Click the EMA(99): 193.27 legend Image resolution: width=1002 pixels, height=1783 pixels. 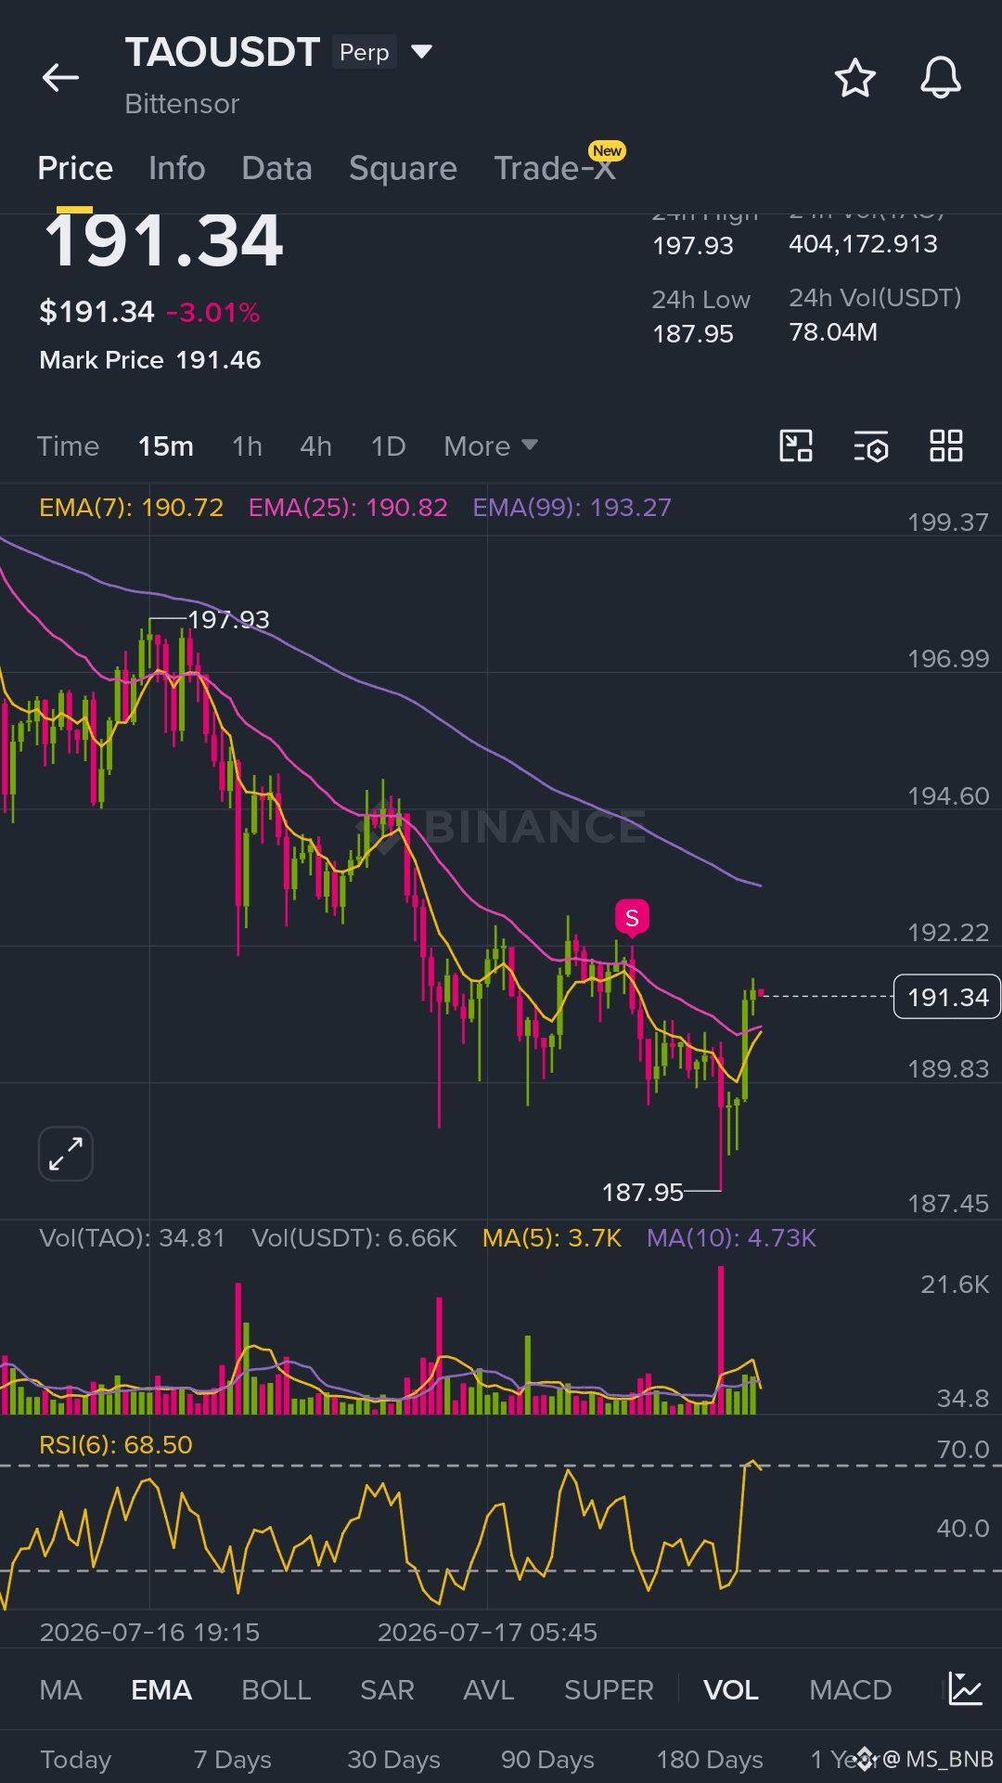572,508
